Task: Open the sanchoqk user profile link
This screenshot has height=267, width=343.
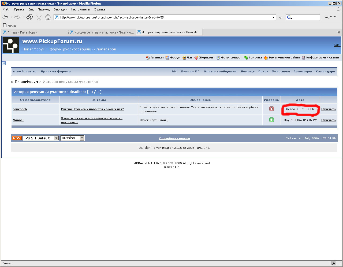Action: 20,109
